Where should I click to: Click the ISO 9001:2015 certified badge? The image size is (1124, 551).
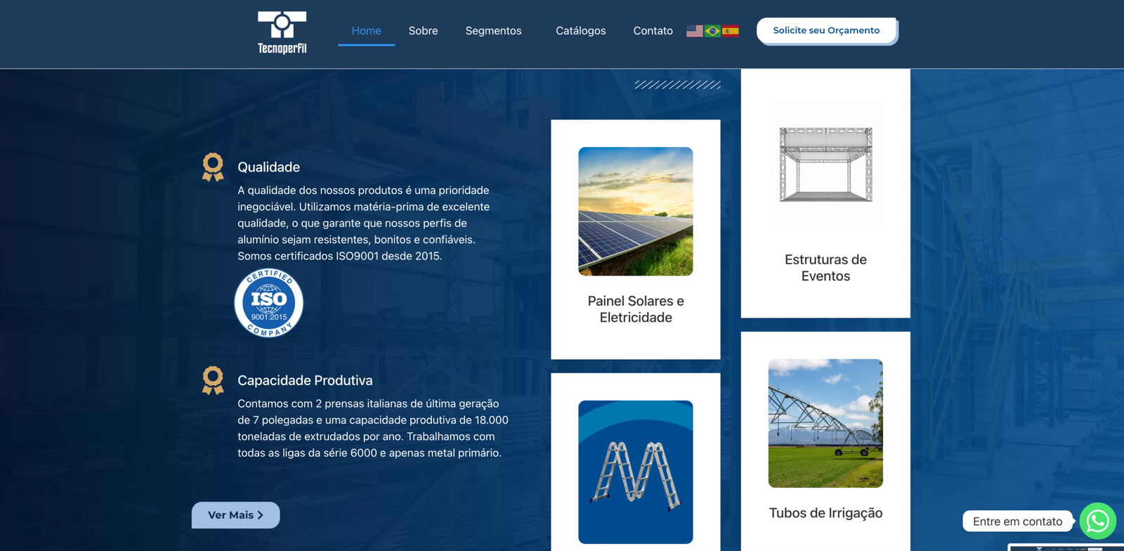(269, 303)
